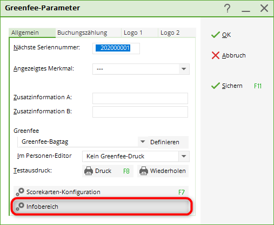Image resolution: width=274 pixels, height=225 pixels.
Task: Open the Greenfee-Bagtag layout dropdown
Action: pyautogui.click(x=143, y=142)
